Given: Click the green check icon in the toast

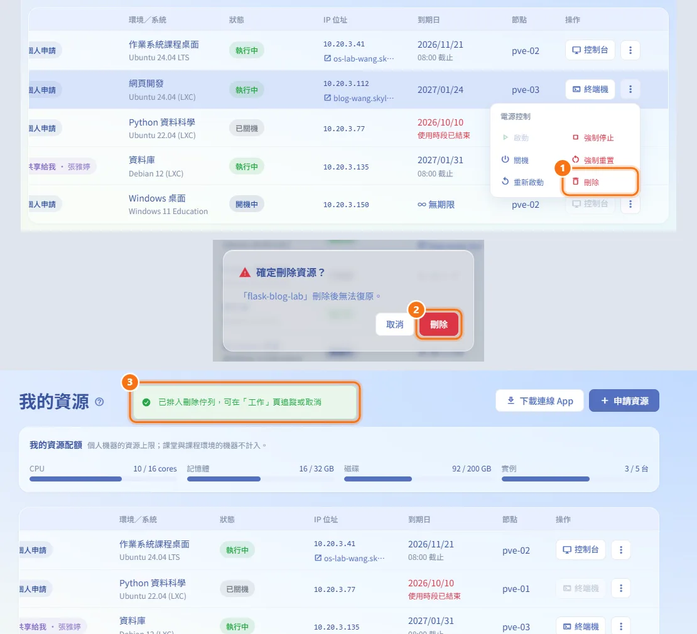Looking at the screenshot, I should coord(146,402).
